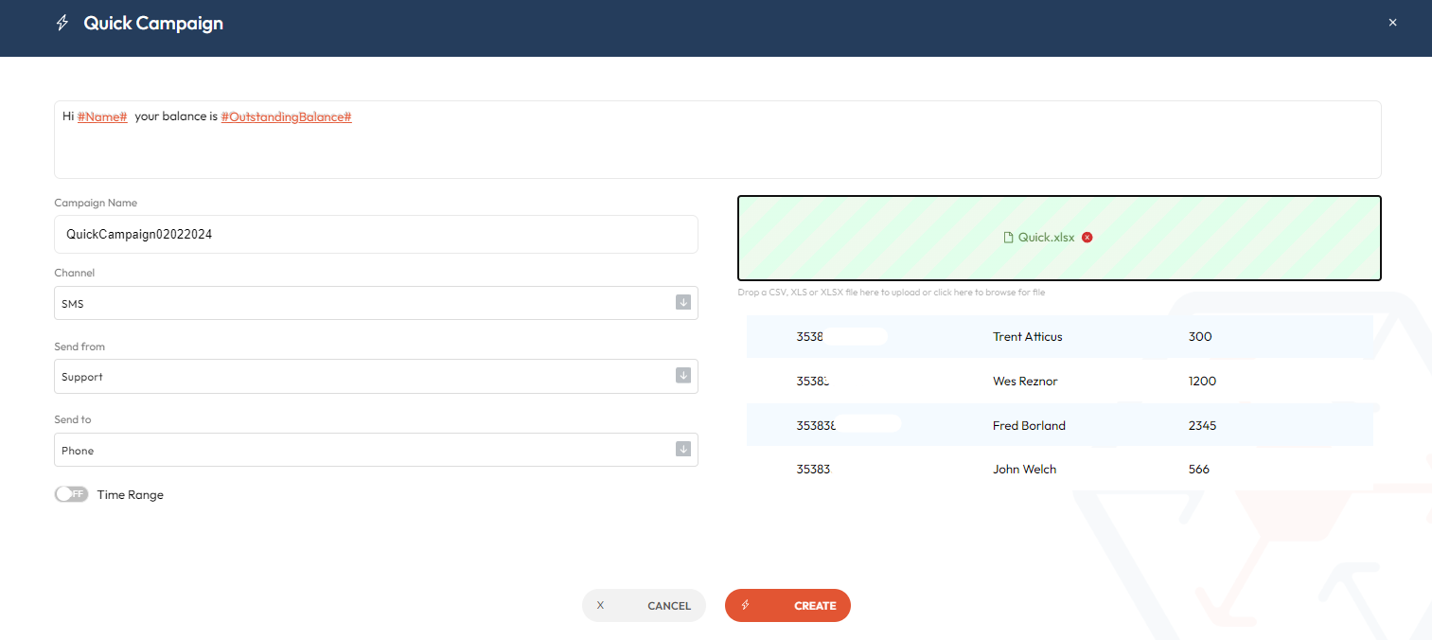The image size is (1432, 640).
Task: Click the phone number in Wes Reznor row
Action: [813, 381]
